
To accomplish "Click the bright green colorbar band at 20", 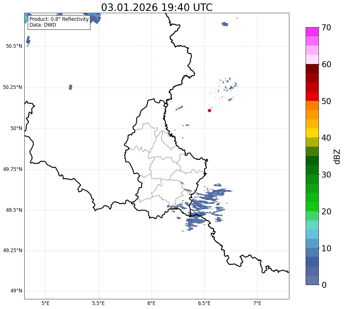I will (312, 206).
